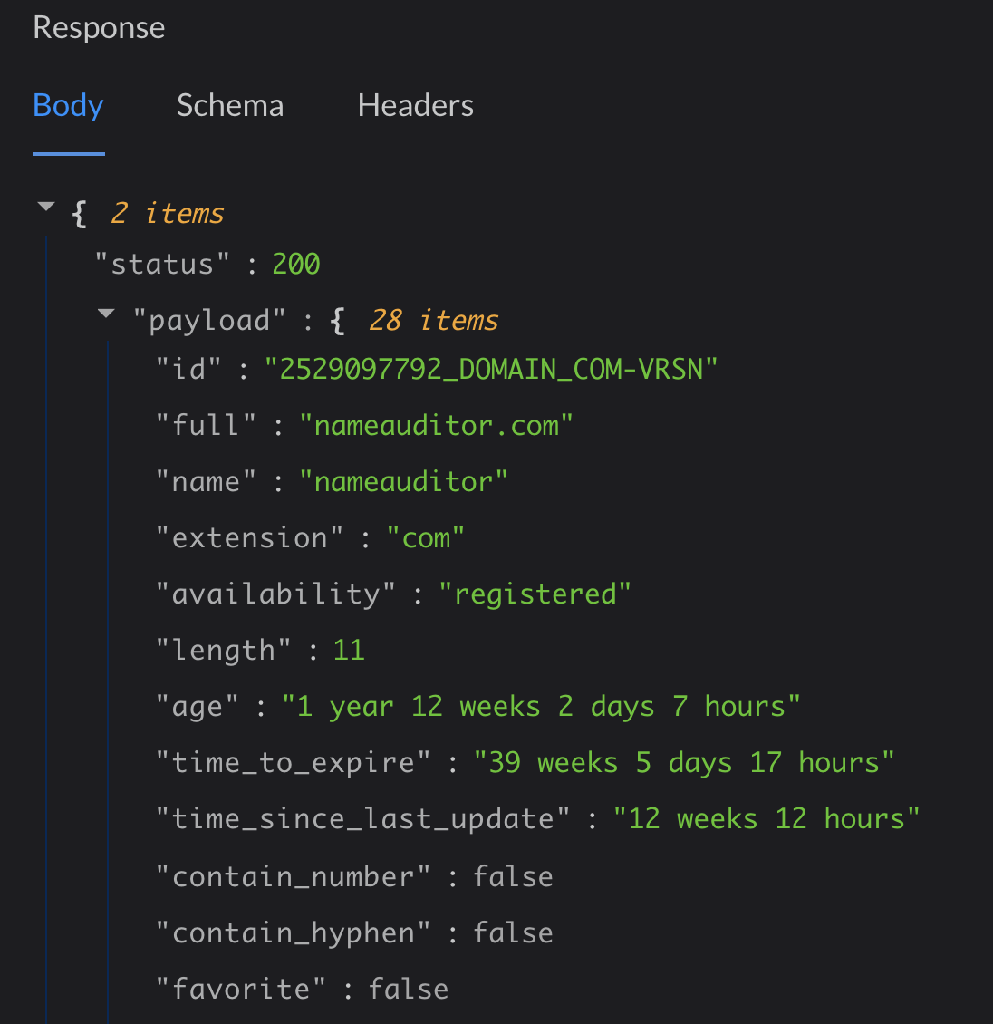Select the "time_since_last_update" key

pyautogui.click(x=363, y=819)
